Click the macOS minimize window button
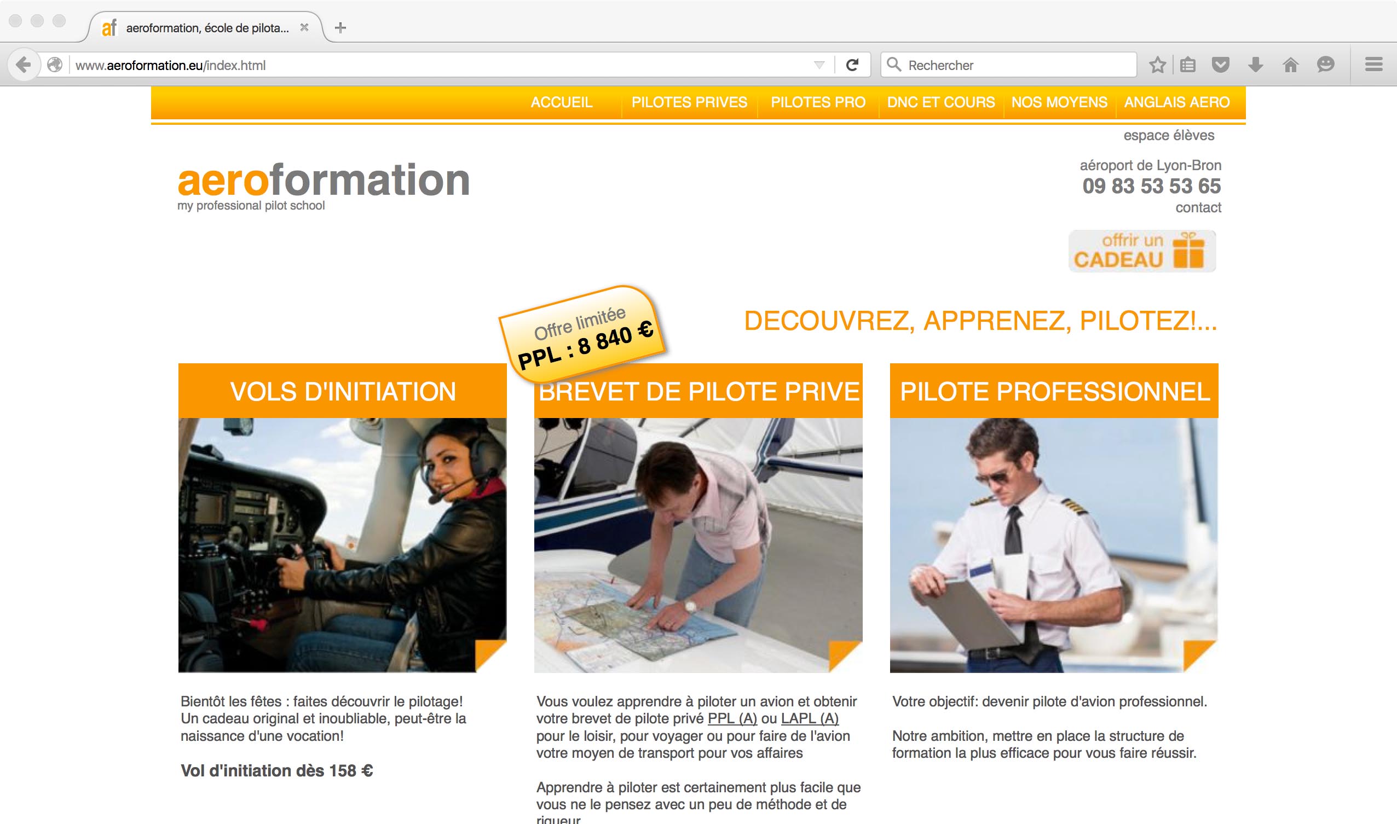 (x=37, y=21)
